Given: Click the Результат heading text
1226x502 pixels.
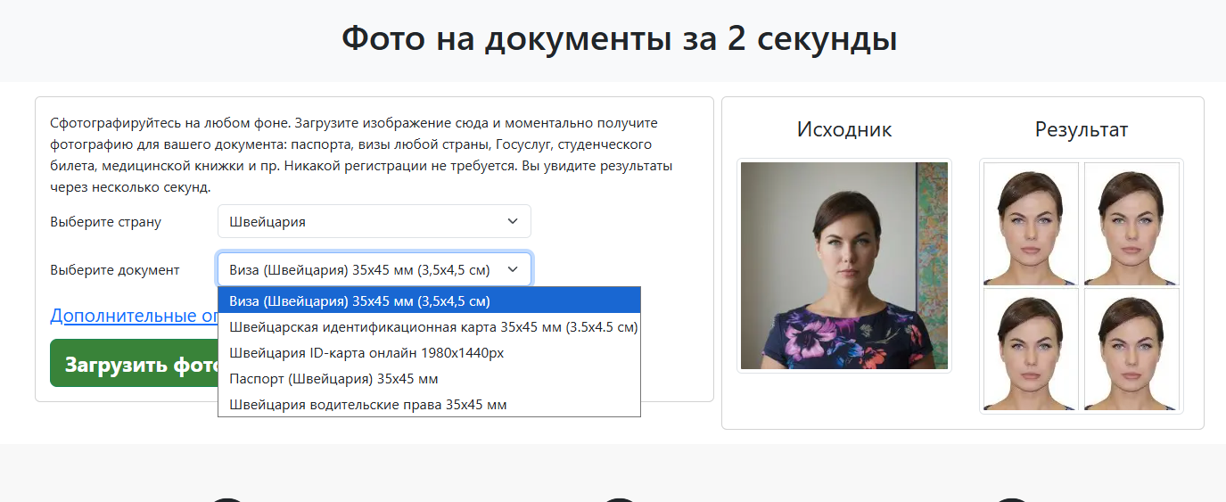Looking at the screenshot, I should pyautogui.click(x=1082, y=129).
